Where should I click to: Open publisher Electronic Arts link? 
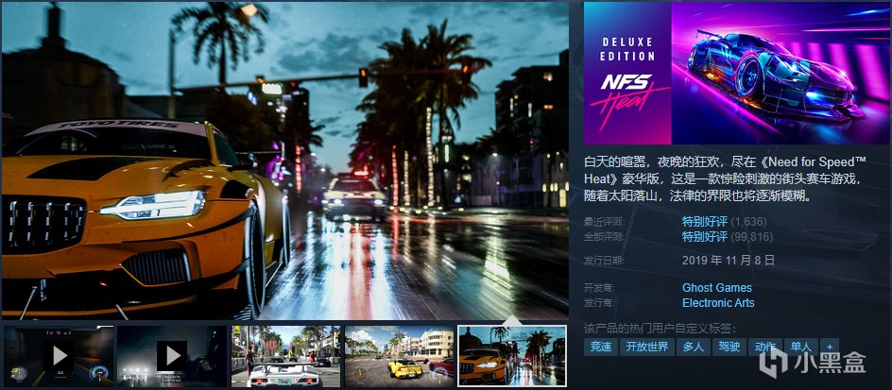coord(718,303)
